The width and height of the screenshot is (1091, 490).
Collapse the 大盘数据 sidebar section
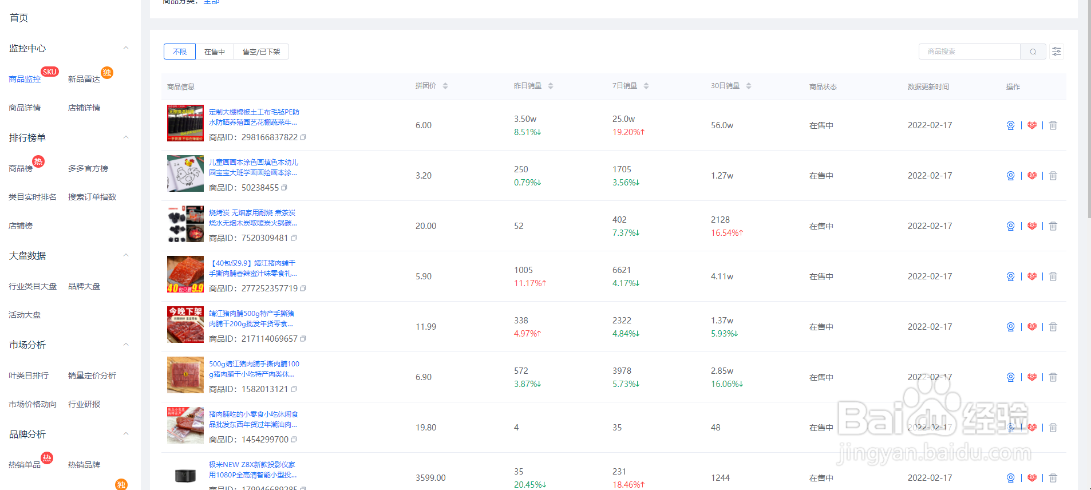pos(126,255)
